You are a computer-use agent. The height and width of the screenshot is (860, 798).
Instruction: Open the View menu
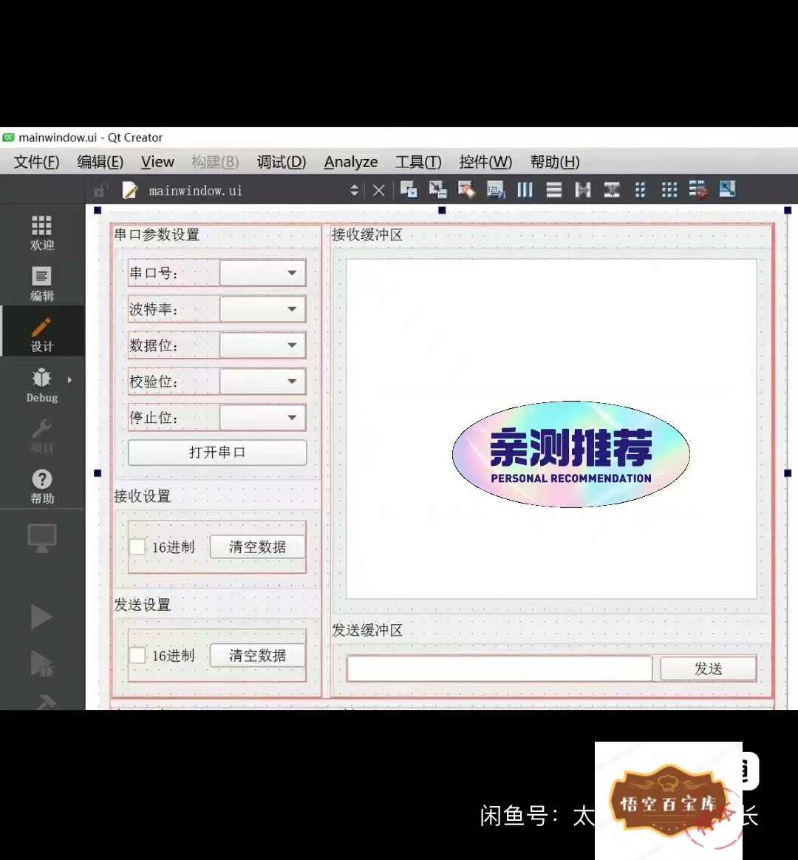point(157,162)
